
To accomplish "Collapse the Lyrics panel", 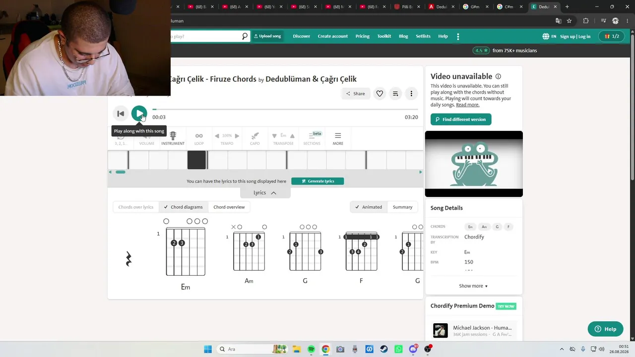I will click(x=265, y=192).
